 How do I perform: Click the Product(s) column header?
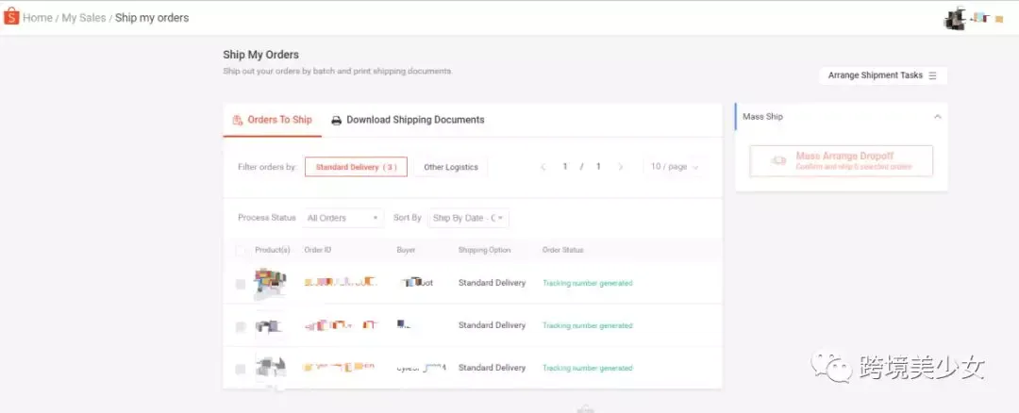273,250
